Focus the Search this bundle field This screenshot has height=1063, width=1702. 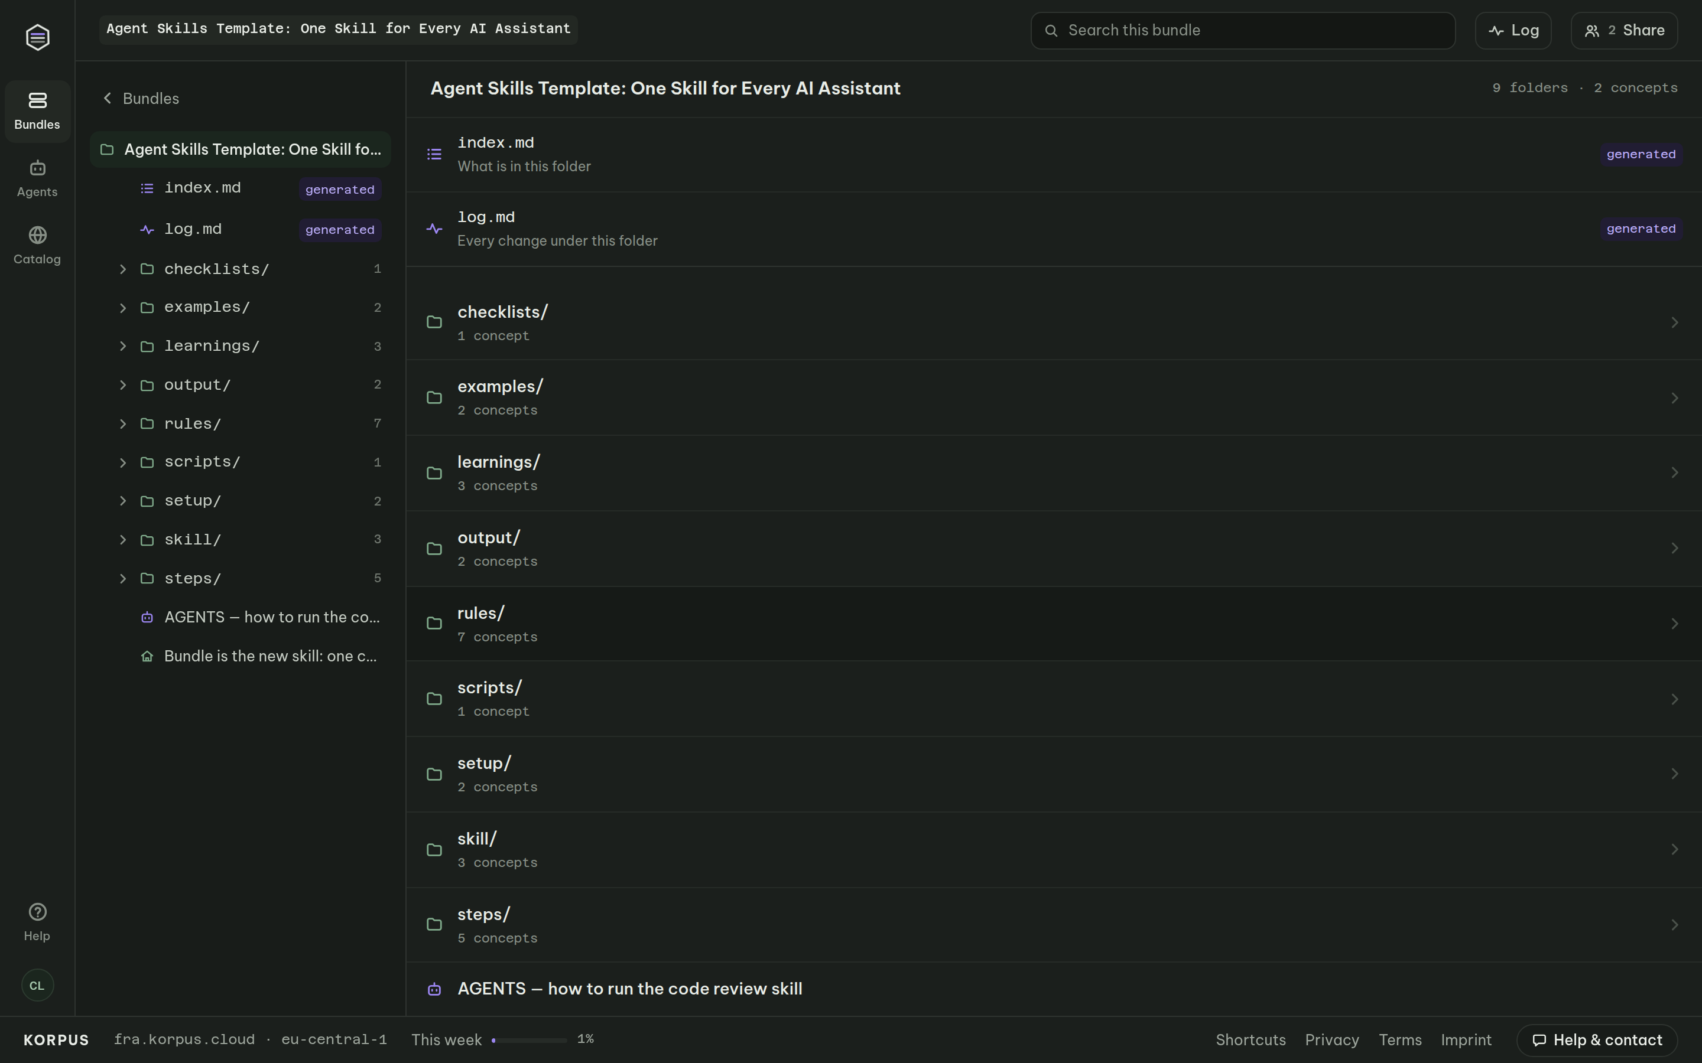coord(1243,30)
